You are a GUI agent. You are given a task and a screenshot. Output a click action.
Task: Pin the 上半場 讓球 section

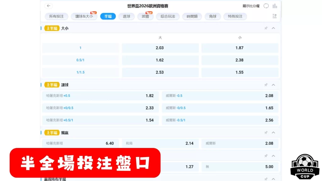(x=266, y=85)
